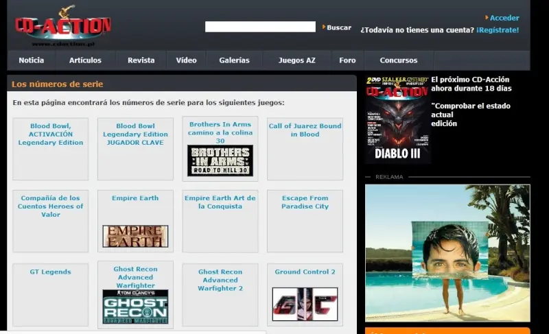The height and width of the screenshot is (334, 549).
Task: Click the Empire Earth logo image
Action: pos(135,237)
